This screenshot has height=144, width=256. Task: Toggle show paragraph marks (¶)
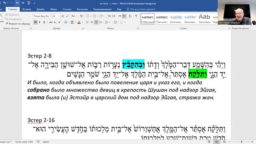click(x=136, y=16)
